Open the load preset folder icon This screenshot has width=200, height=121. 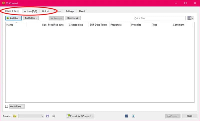[15, 116]
